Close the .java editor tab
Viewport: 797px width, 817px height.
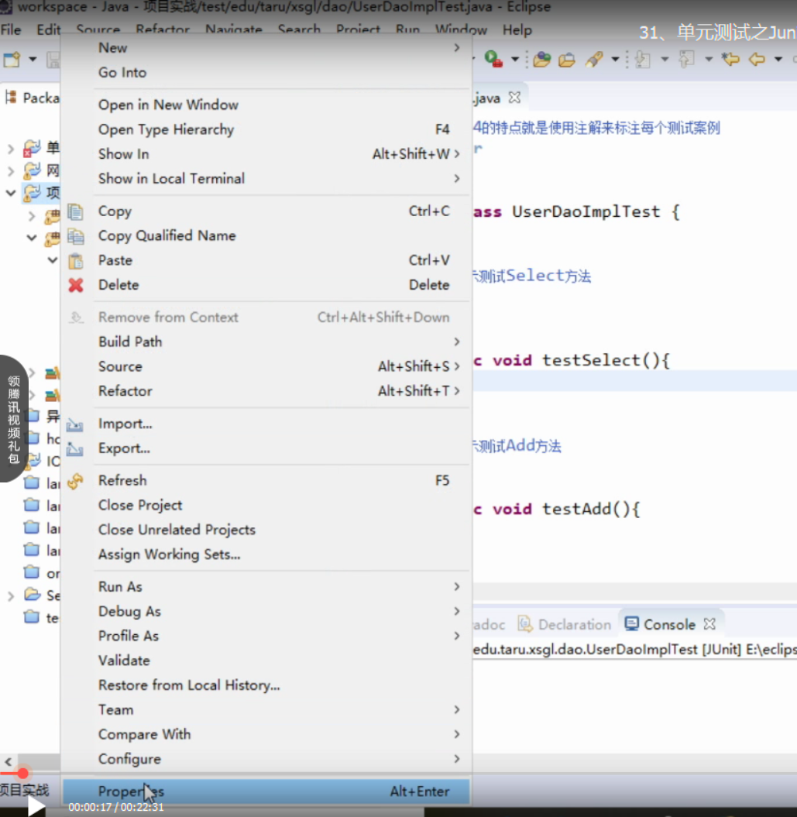(514, 98)
